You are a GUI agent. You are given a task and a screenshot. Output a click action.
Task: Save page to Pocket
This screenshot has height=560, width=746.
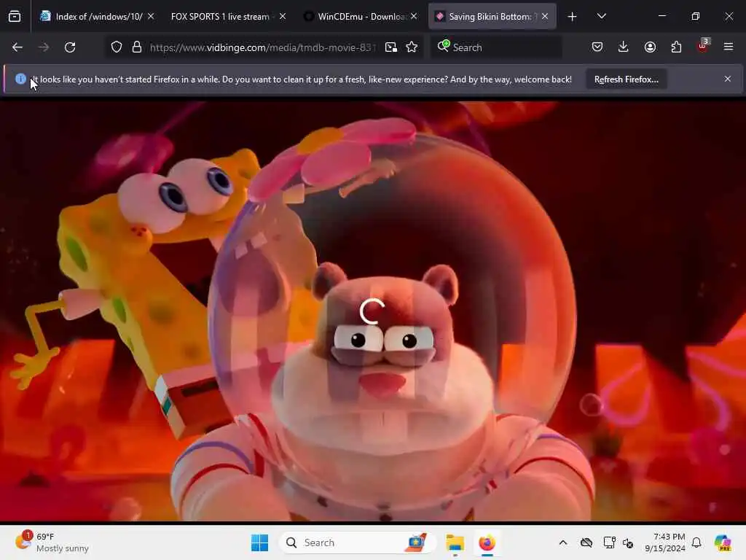(597, 47)
